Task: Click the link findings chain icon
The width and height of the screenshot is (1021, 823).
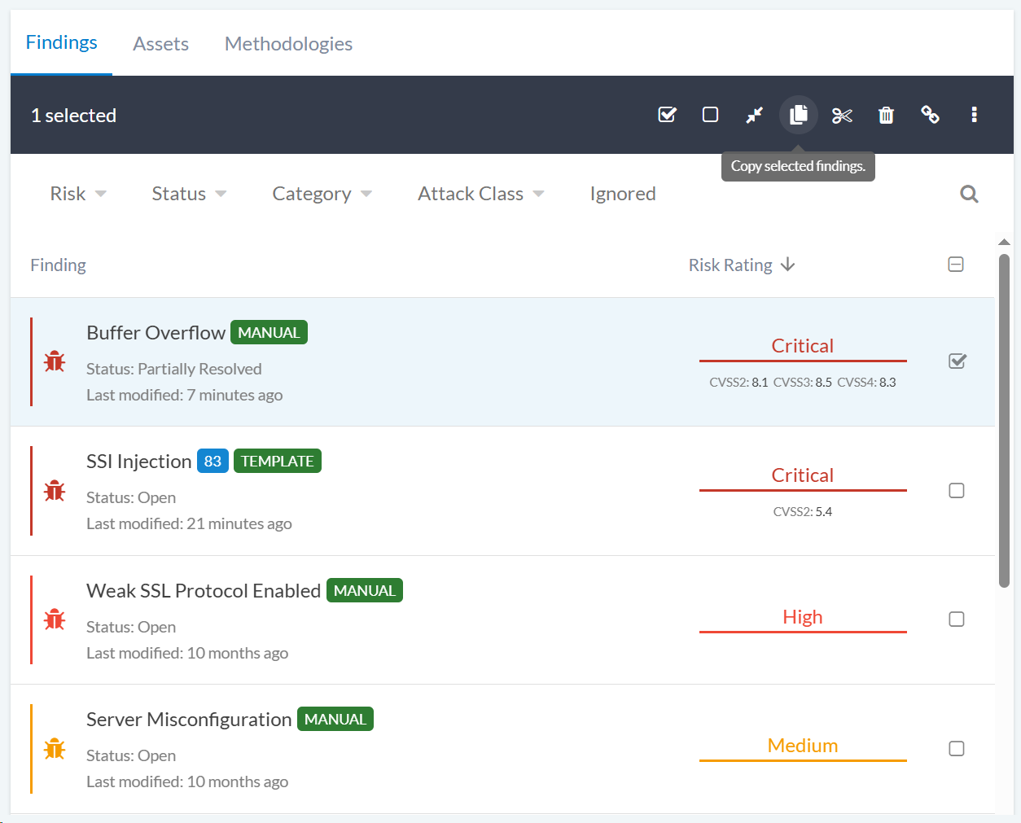Action: [930, 115]
